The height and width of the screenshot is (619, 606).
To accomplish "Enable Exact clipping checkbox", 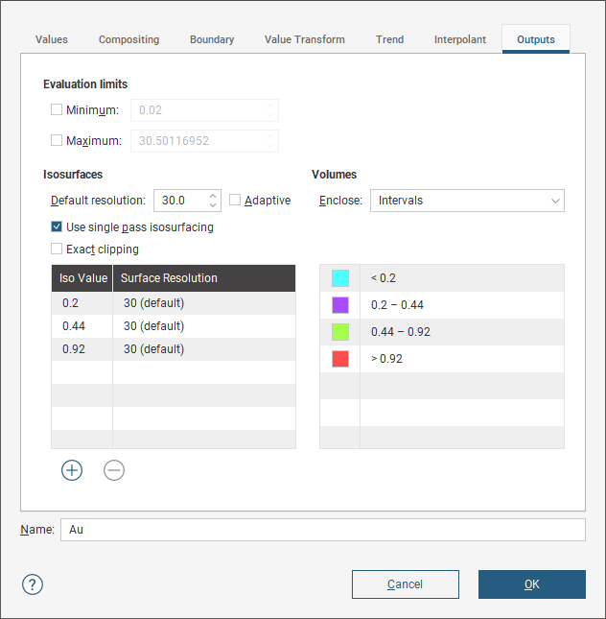I will click(x=58, y=250).
